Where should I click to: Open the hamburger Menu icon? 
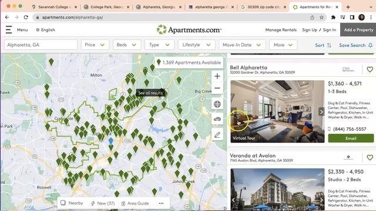(9, 30)
